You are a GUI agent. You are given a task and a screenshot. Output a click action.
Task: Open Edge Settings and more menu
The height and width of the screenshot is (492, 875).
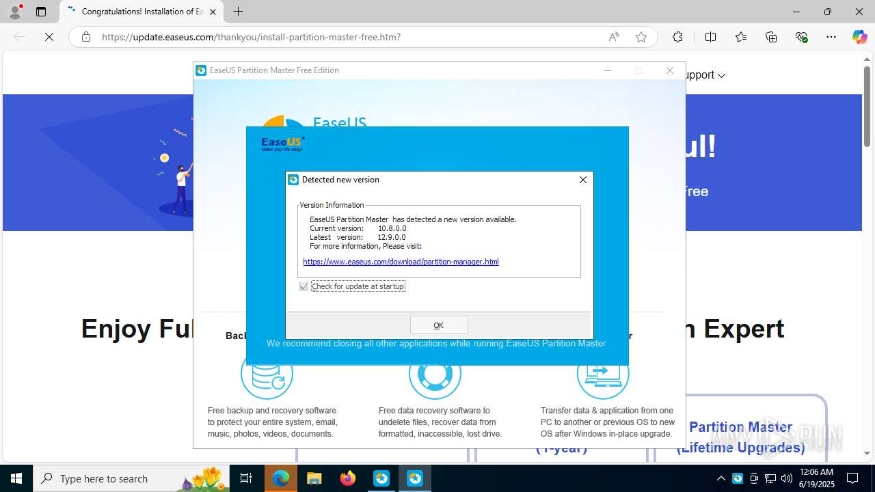[x=831, y=37]
